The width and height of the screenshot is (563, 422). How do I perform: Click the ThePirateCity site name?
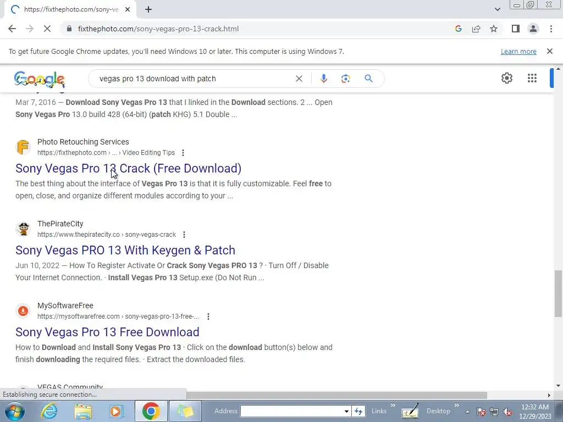point(60,224)
